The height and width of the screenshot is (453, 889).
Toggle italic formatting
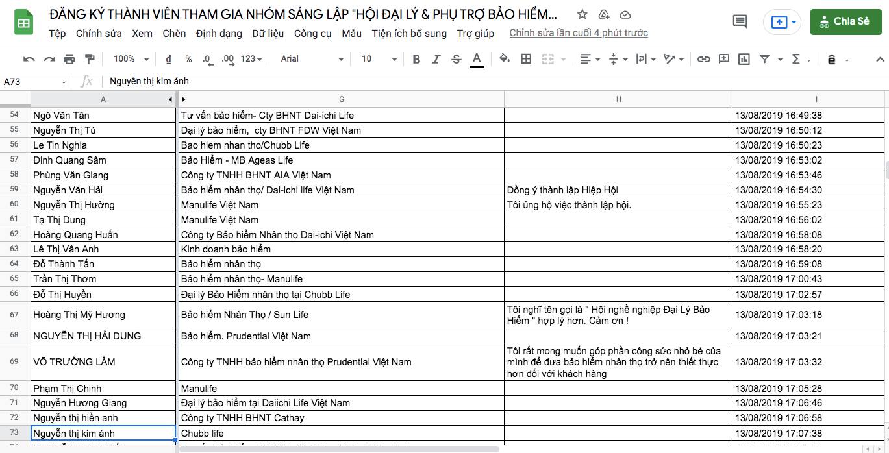tap(436, 59)
